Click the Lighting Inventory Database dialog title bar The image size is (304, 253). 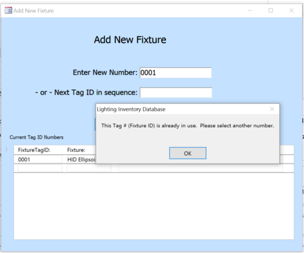click(182, 109)
